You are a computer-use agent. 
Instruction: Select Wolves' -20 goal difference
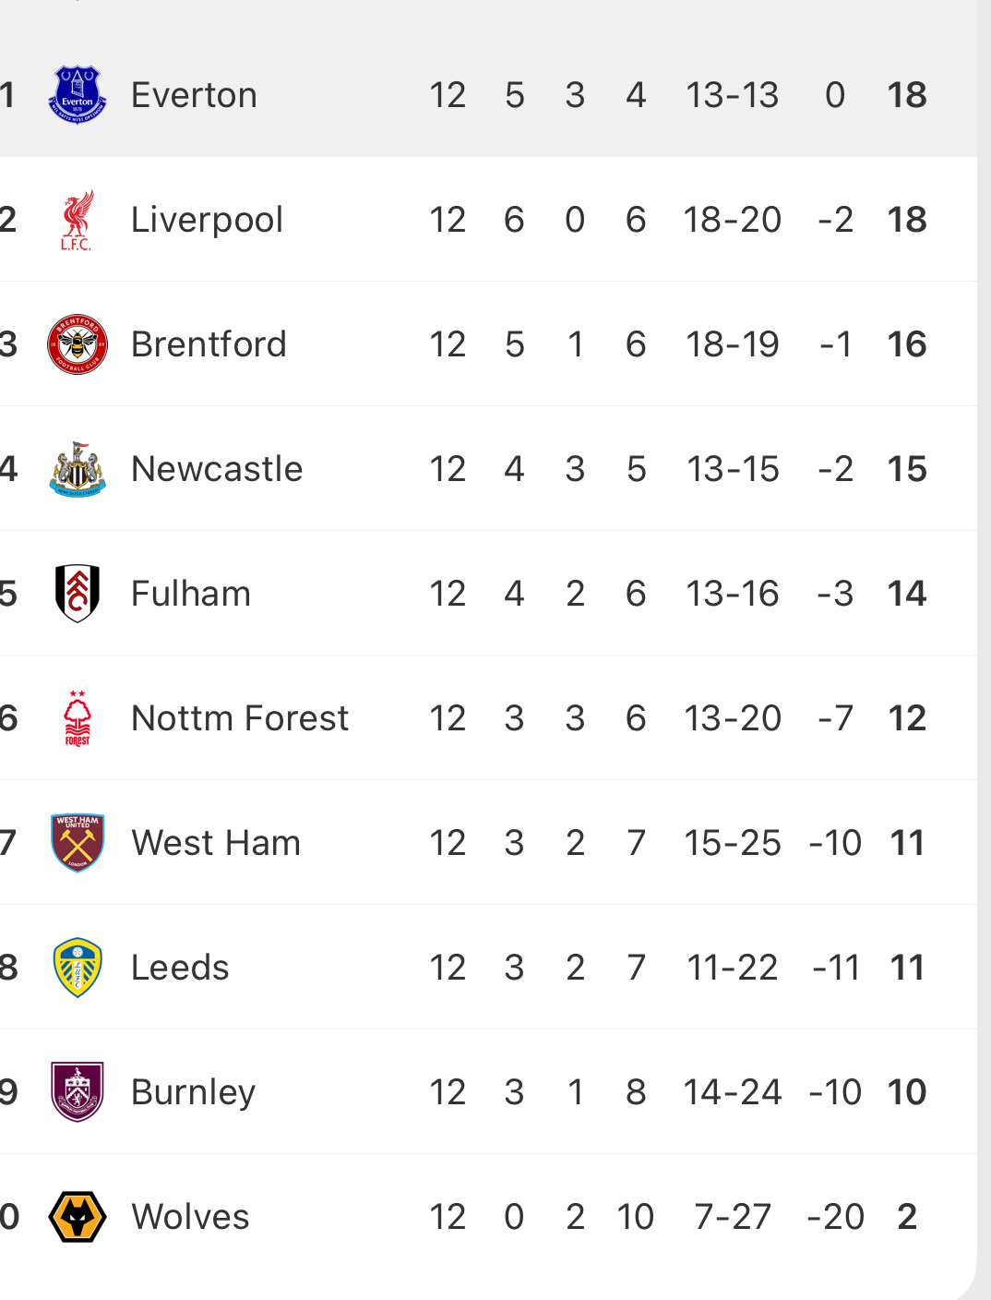tap(835, 1217)
